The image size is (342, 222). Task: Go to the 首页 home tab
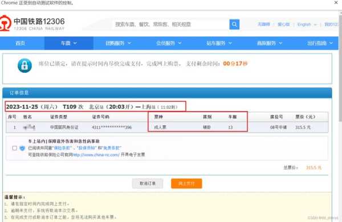21,43
